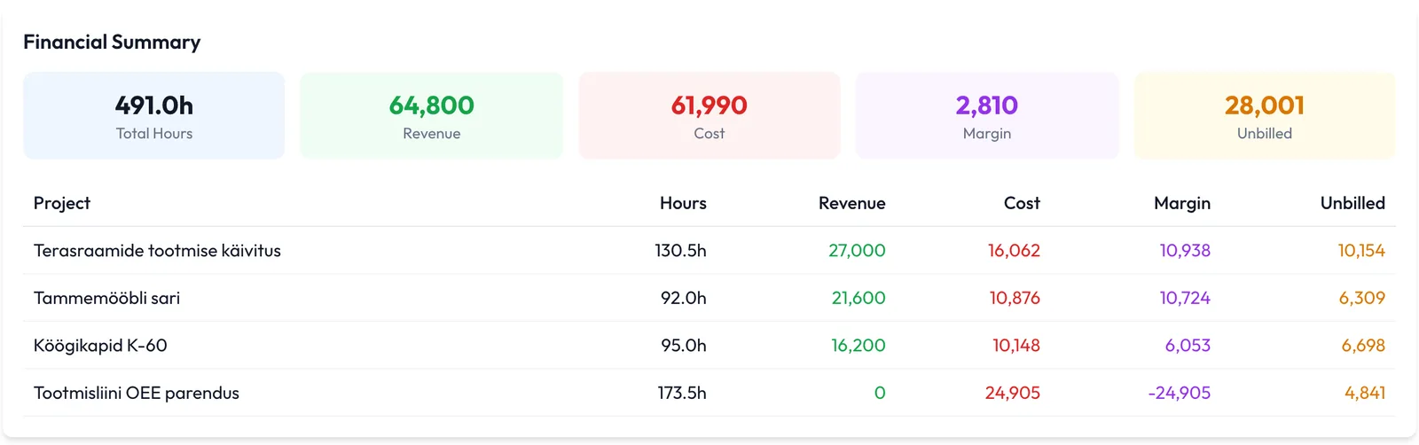The height and width of the screenshot is (445, 1419).
Task: Click the -24,905 negative margin value
Action: coord(1179,393)
